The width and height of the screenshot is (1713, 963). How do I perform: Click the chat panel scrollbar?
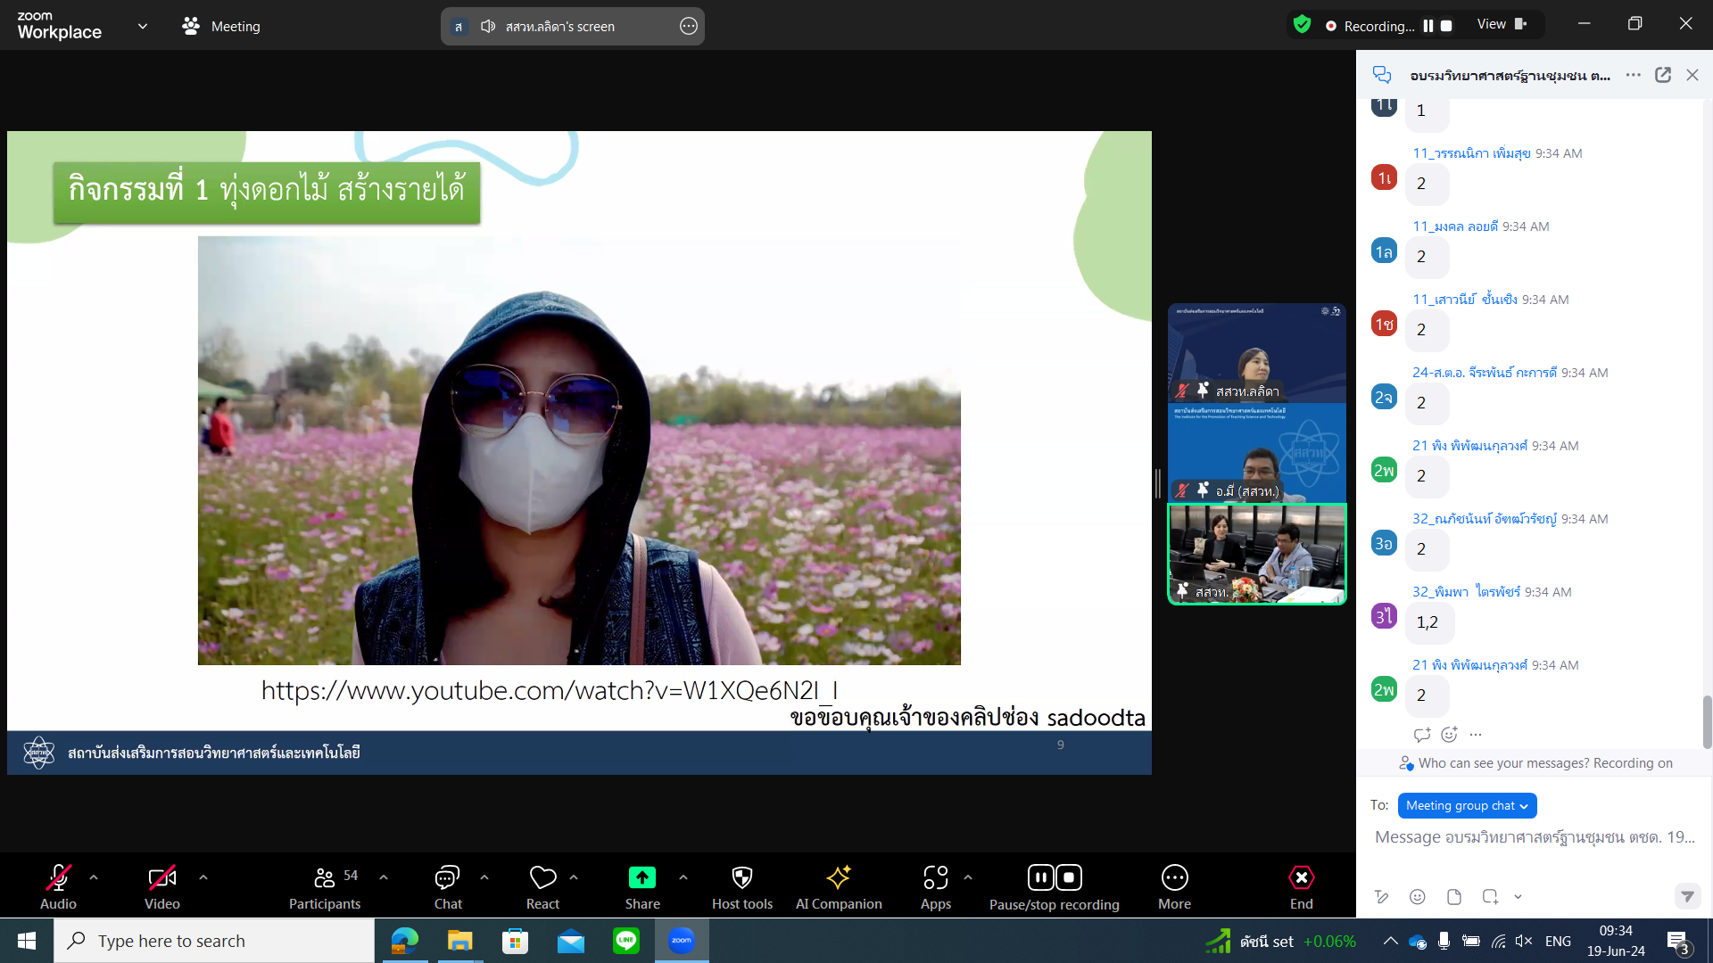pos(1707,722)
